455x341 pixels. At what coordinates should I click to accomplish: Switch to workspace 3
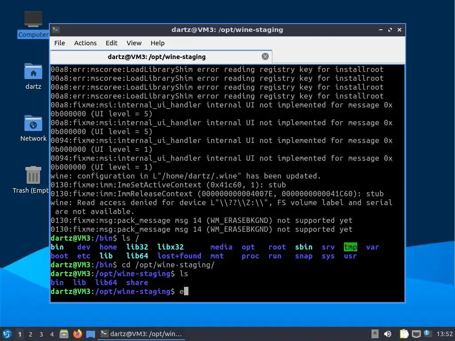(41, 334)
